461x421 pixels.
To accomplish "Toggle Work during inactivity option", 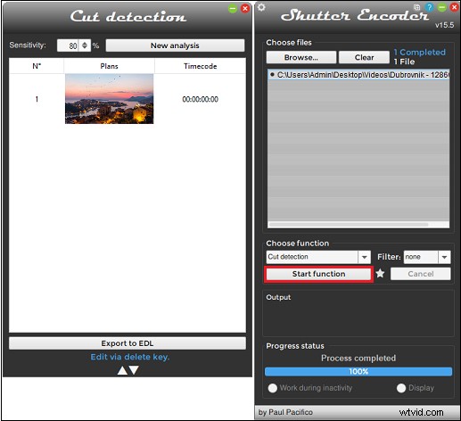I will [x=272, y=388].
